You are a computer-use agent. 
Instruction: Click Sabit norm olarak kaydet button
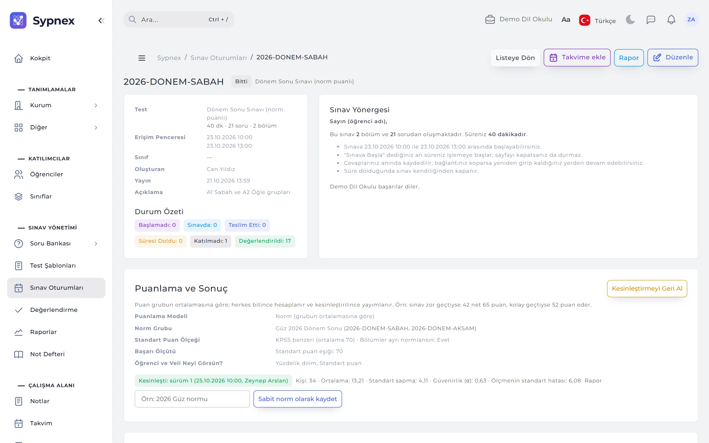coord(297,399)
